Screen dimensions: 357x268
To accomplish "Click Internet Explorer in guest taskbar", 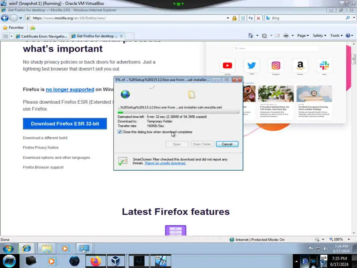I will point(26,248).
